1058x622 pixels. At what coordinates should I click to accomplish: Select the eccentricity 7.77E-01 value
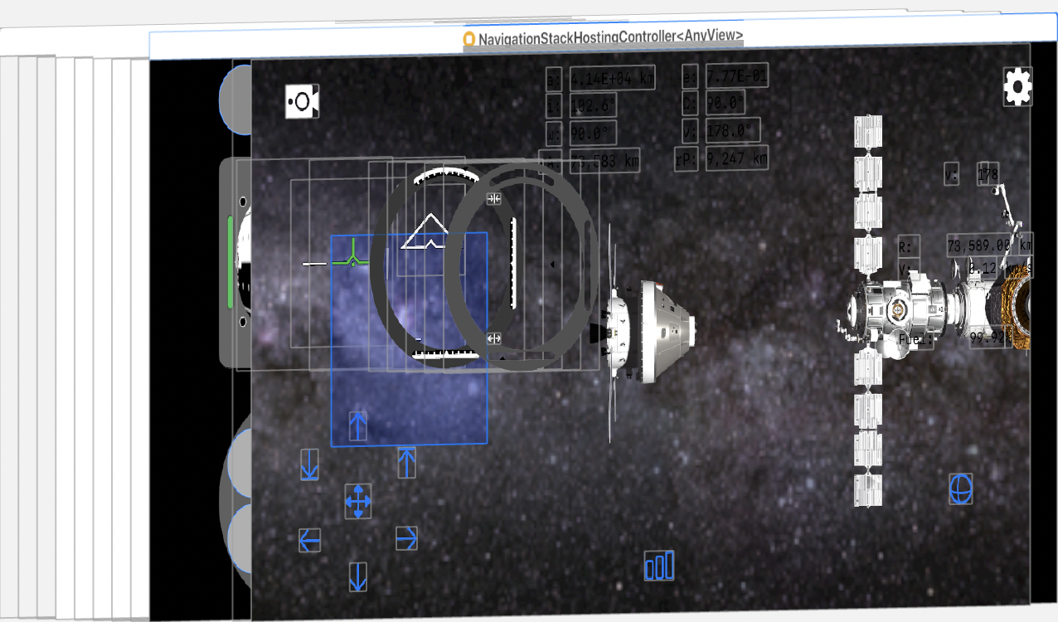tap(736, 75)
